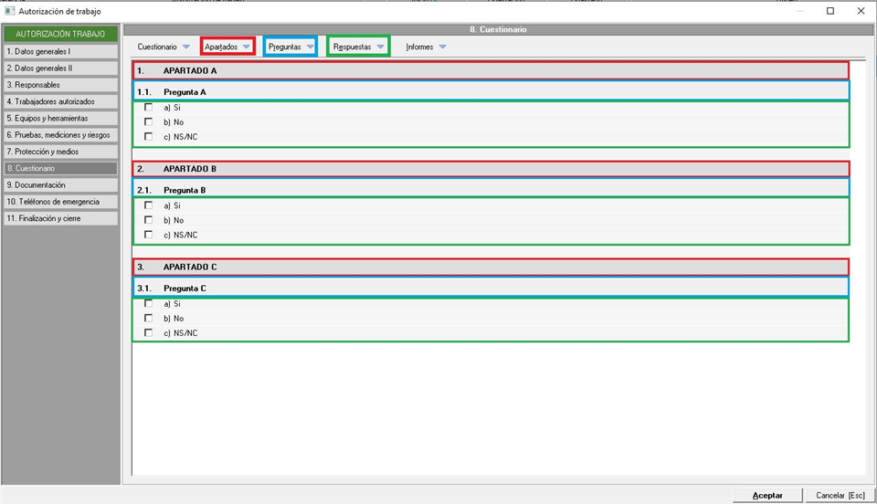Click the Aceptar button
This screenshot has width=877, height=504.
coord(766,495)
